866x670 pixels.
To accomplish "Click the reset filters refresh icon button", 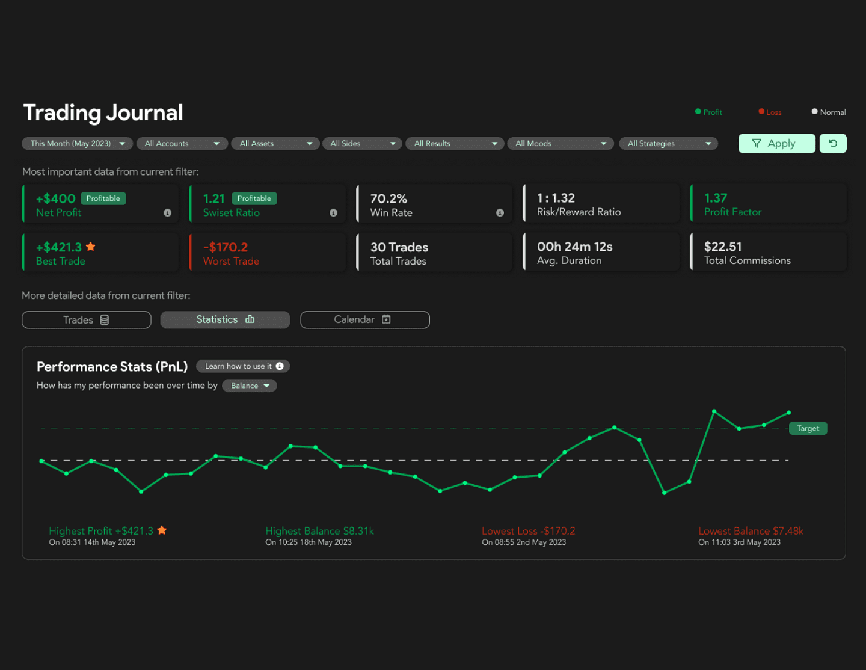I will coord(833,143).
